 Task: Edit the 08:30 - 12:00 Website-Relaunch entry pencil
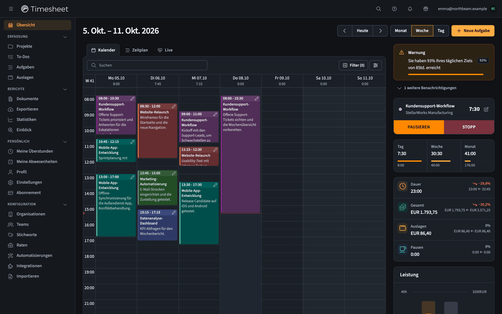click(x=174, y=106)
